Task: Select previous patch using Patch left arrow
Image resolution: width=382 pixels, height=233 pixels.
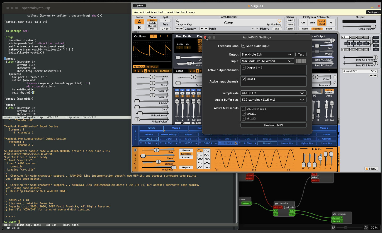Action: tap(202, 28)
